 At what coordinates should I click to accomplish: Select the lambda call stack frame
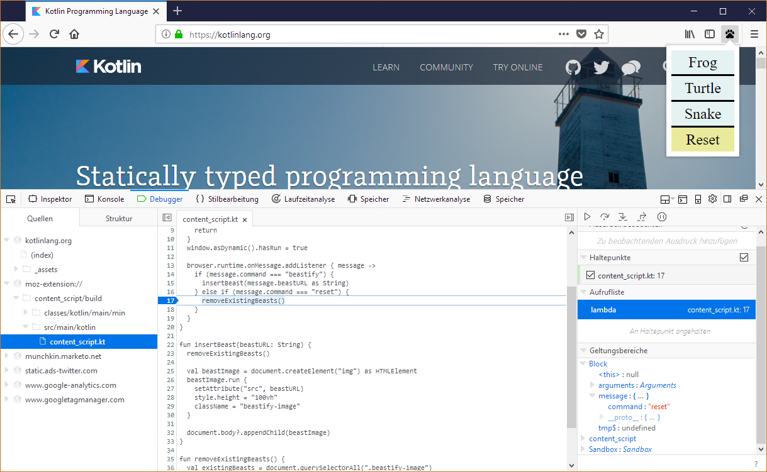tap(666, 310)
